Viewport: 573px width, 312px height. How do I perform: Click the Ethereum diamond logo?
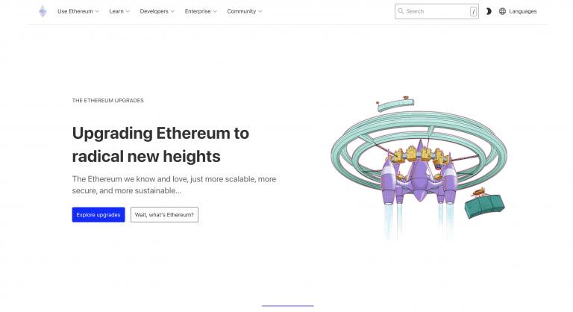(43, 11)
